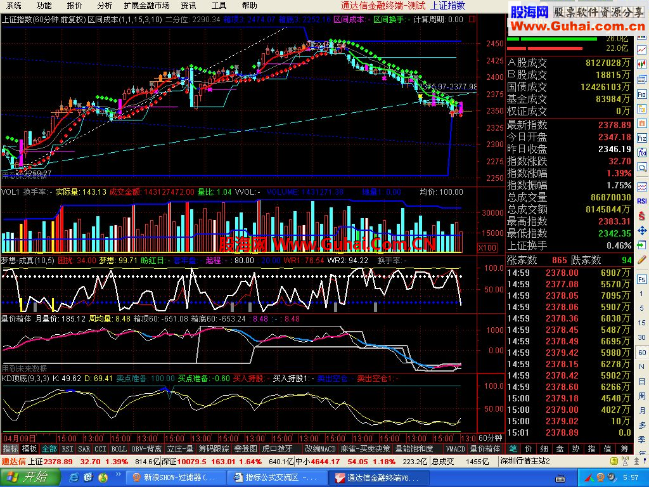Screen dimensions: 649x487
Task: Switch to monthly 月 period
Action: (642, 411)
